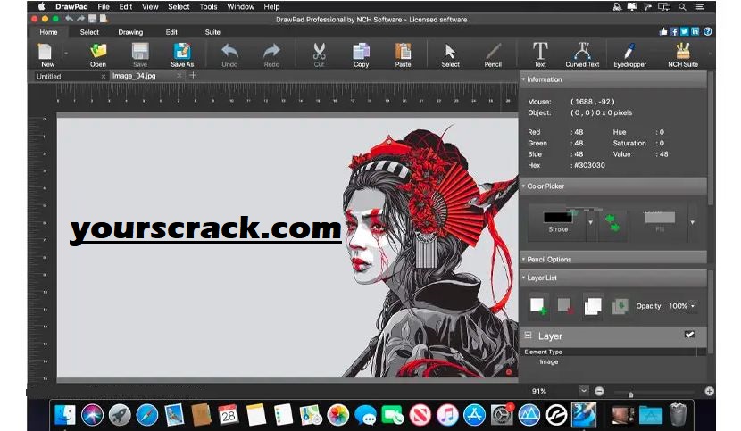This screenshot has width=741, height=431.
Task: Add a new layer in Layer List
Action: (538, 306)
